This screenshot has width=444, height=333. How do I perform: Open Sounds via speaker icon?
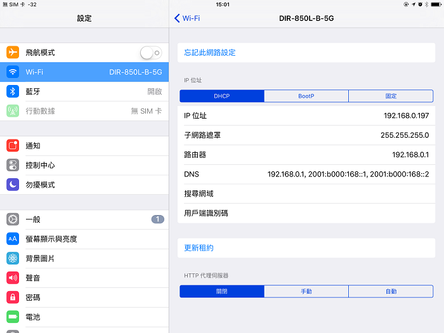point(13,278)
